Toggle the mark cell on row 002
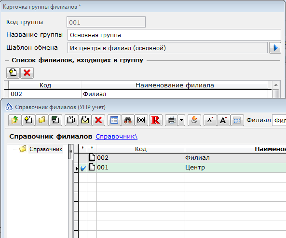 (83, 158)
